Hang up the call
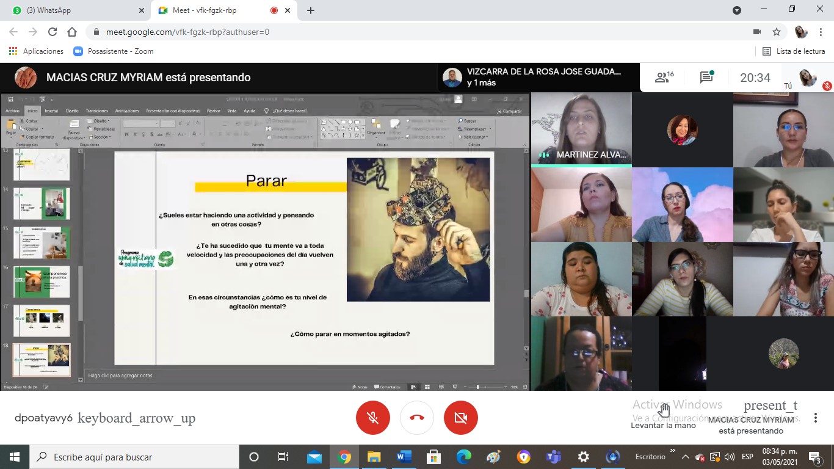Viewport: 834px width, 469px height. tap(417, 418)
